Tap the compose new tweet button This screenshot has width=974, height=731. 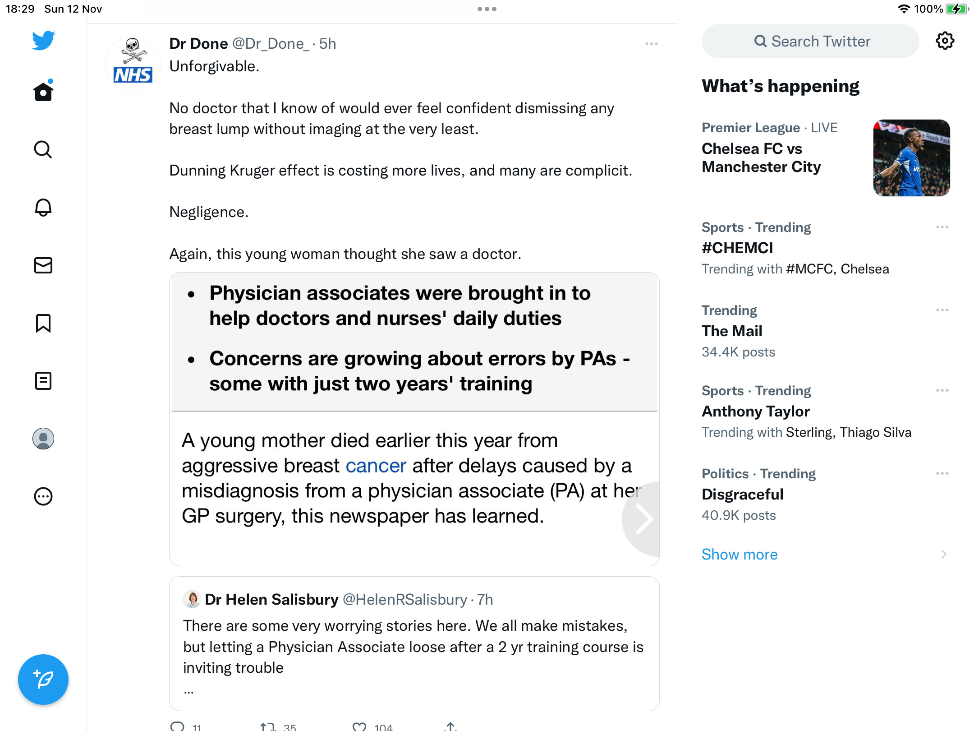click(43, 680)
